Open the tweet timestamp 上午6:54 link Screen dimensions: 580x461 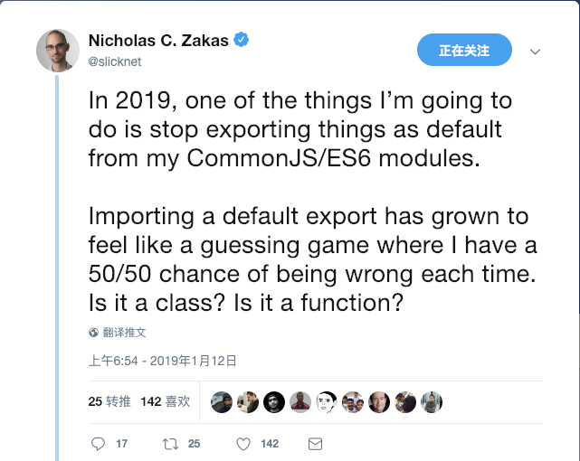[x=162, y=360]
